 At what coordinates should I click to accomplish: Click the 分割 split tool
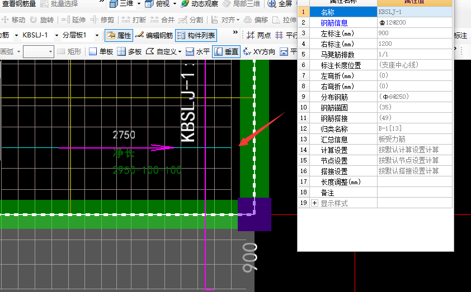tap(191, 20)
